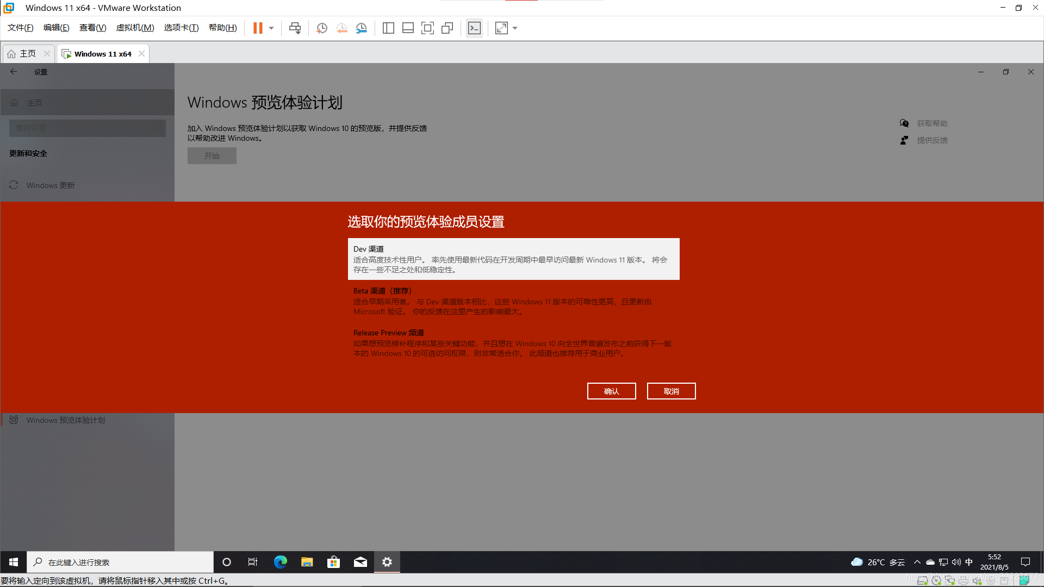Take a snapshot of this virtual machine
The image size is (1044, 587).
[322, 28]
